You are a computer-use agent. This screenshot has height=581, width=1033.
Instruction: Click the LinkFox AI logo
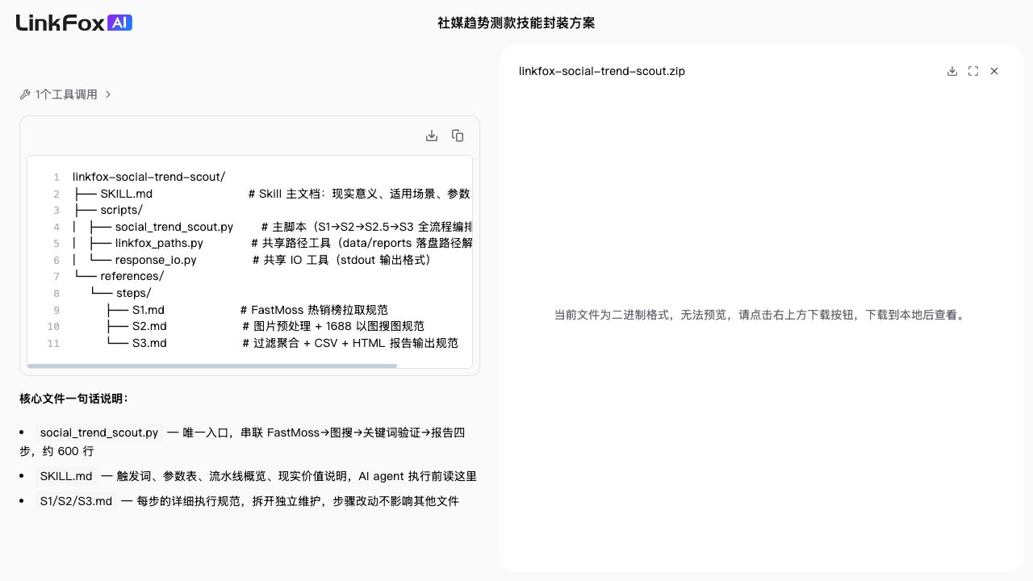(x=74, y=23)
